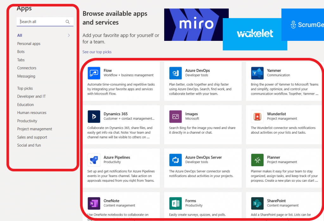
Task: Click the Images app icon
Action: click(175, 117)
